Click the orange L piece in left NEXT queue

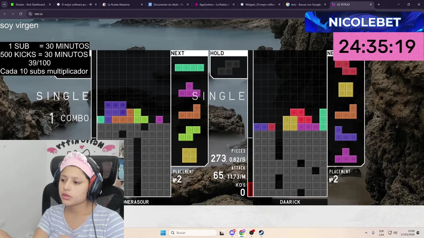[189, 111]
